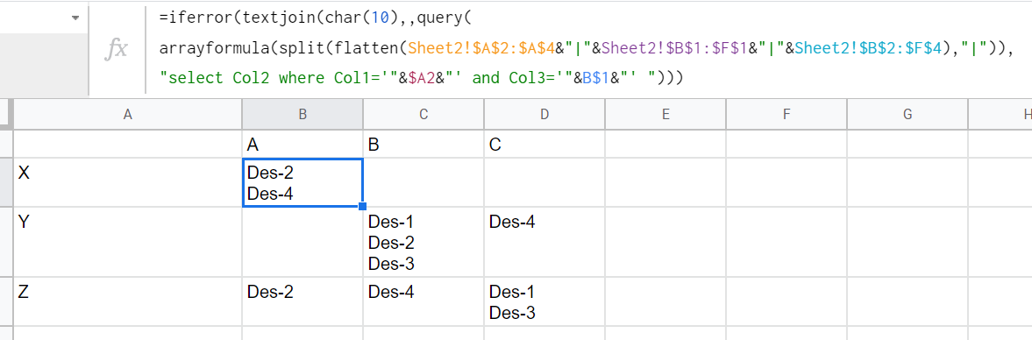Click header cell with text B in row one
Viewport: 1032px width, 340px height.
point(423,144)
